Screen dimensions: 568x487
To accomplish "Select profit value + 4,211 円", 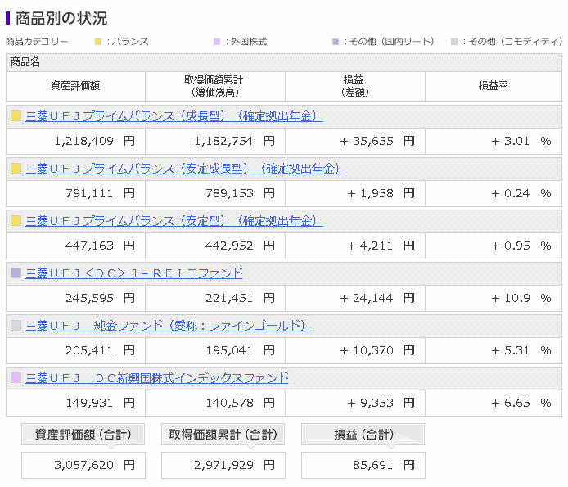I will (381, 246).
